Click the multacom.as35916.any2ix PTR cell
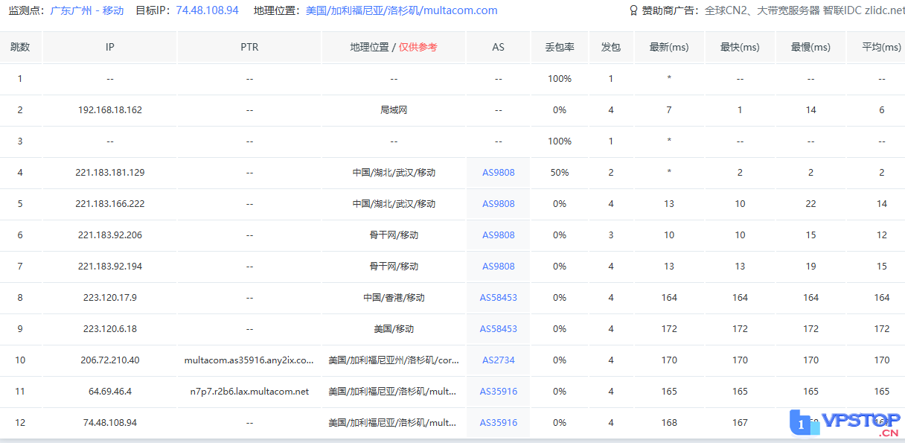Image resolution: width=905 pixels, height=443 pixels. tap(249, 360)
